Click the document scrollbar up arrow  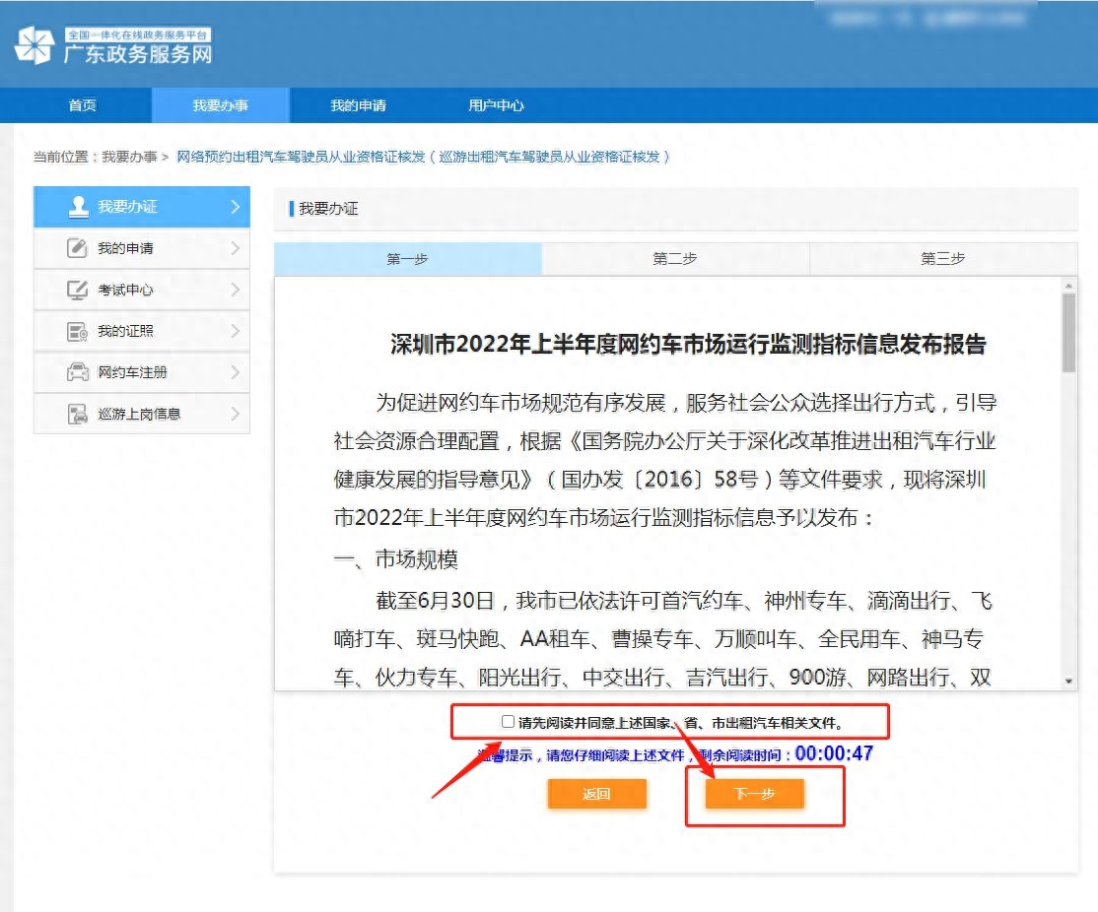click(x=1068, y=286)
